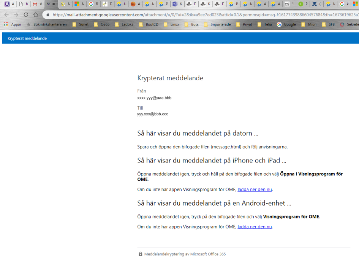
Task: Switch to the Google 'k' tab
Action: [344, 4]
